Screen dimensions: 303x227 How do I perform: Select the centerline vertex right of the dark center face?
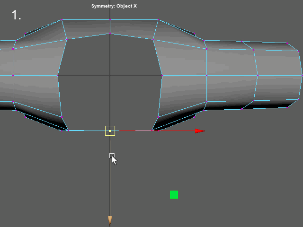click(162, 75)
